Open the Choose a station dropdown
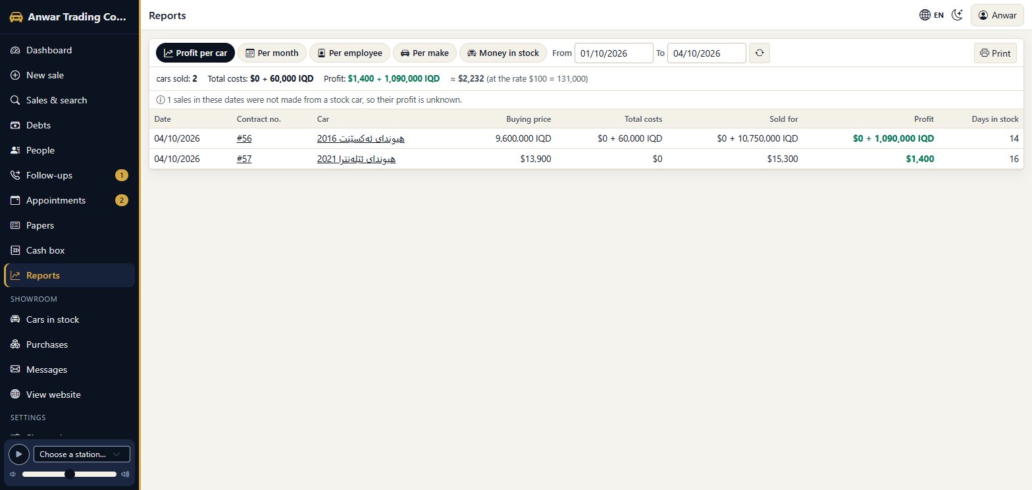The width and height of the screenshot is (1032, 490). pos(82,454)
